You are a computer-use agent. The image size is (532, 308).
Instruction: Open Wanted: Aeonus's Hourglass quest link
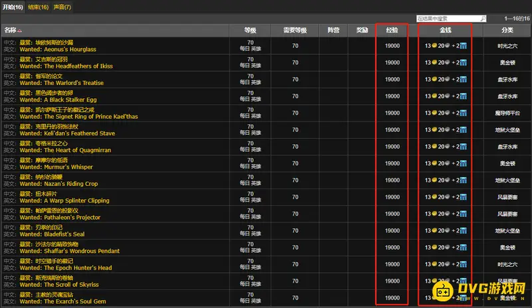[x=58, y=50]
